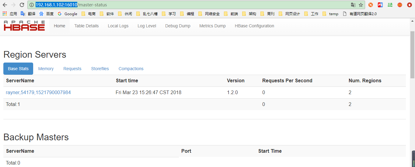Click the page's vertical scrollbar thumb
415x167 pixels.
click(x=412, y=55)
